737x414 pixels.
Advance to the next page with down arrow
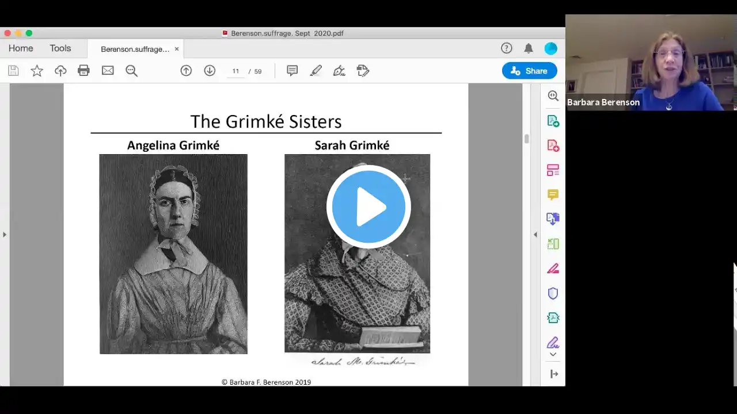[210, 71]
